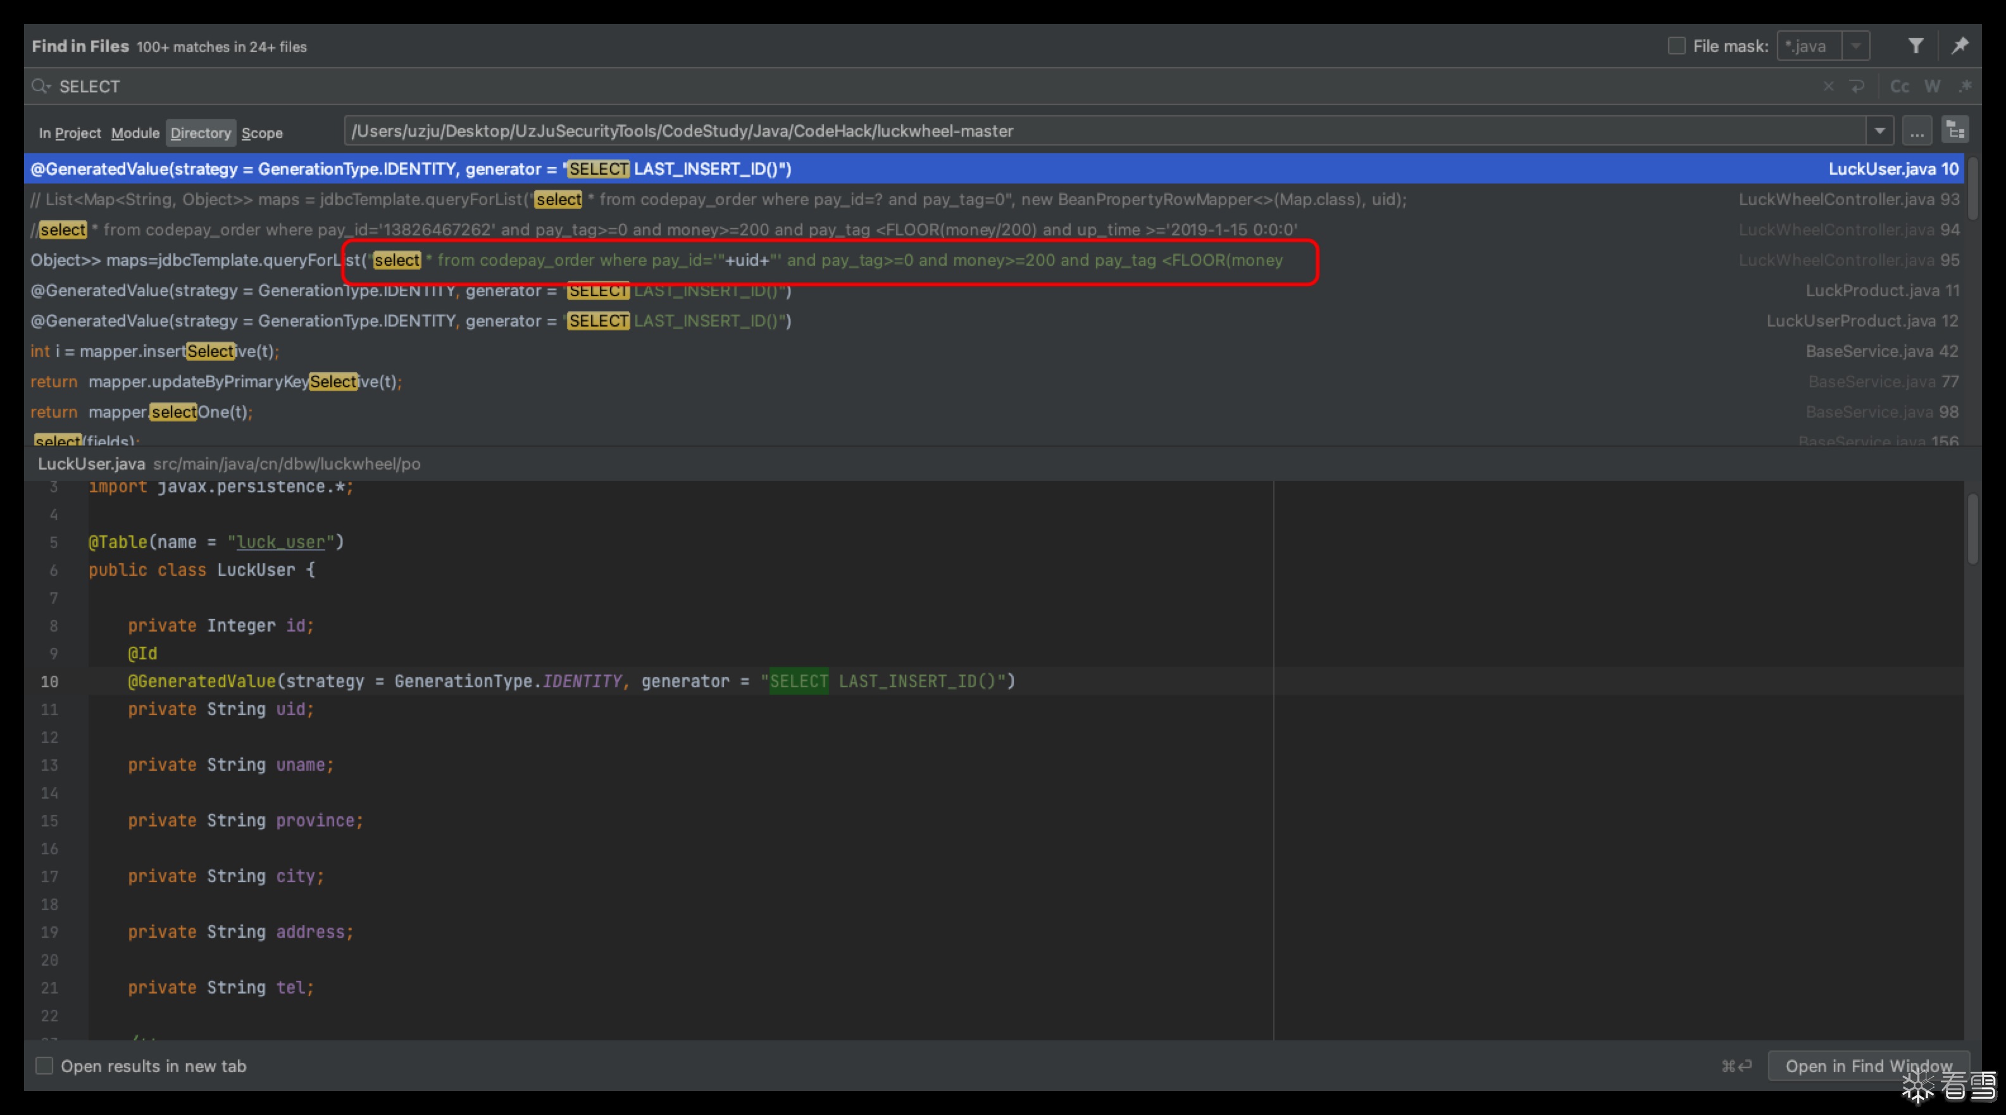Clear the search text with X icon

coord(1828,87)
